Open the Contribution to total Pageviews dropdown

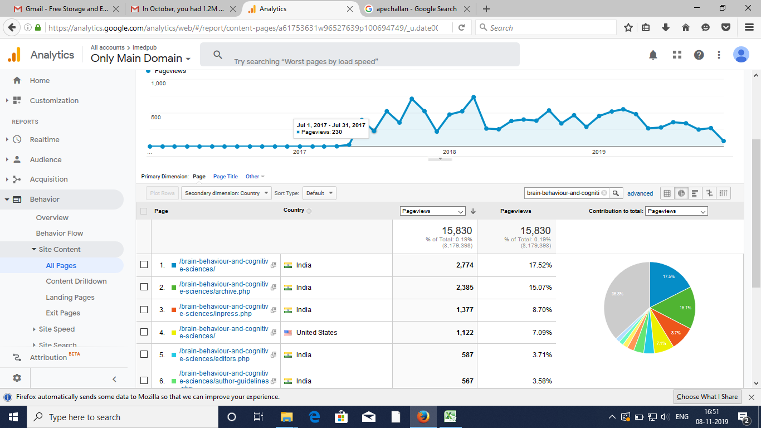coord(676,211)
